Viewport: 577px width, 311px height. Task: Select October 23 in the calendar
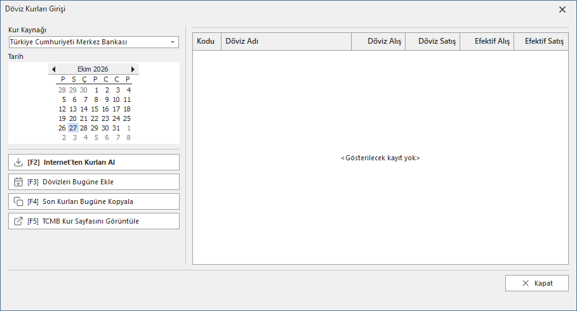coord(105,118)
